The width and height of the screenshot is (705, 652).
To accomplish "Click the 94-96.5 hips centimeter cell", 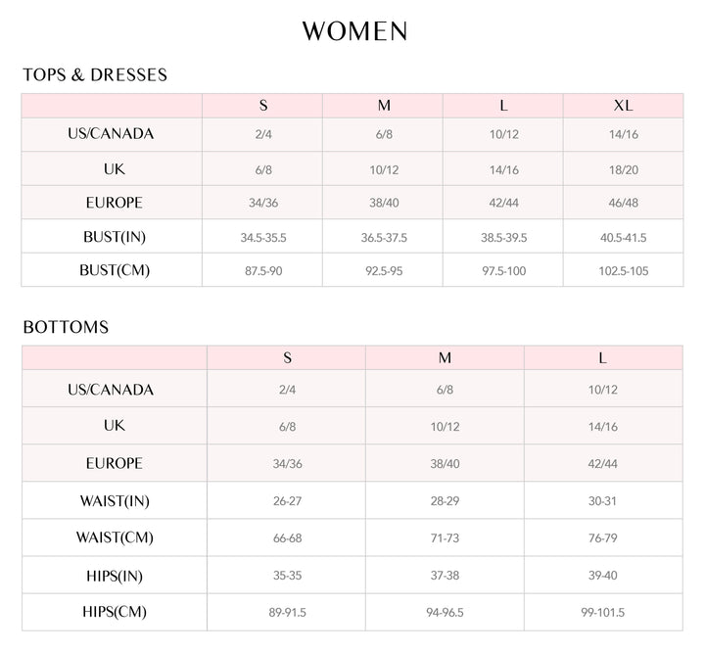I will pyautogui.click(x=445, y=613).
